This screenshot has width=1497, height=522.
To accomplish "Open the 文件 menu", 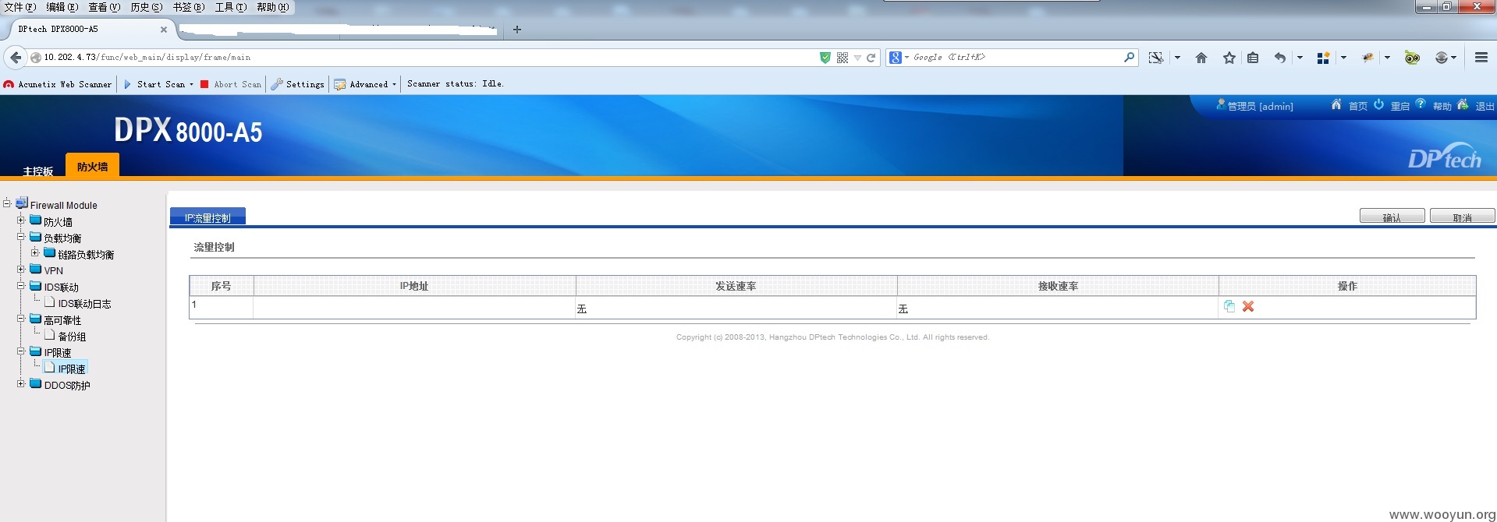I will (20, 7).
